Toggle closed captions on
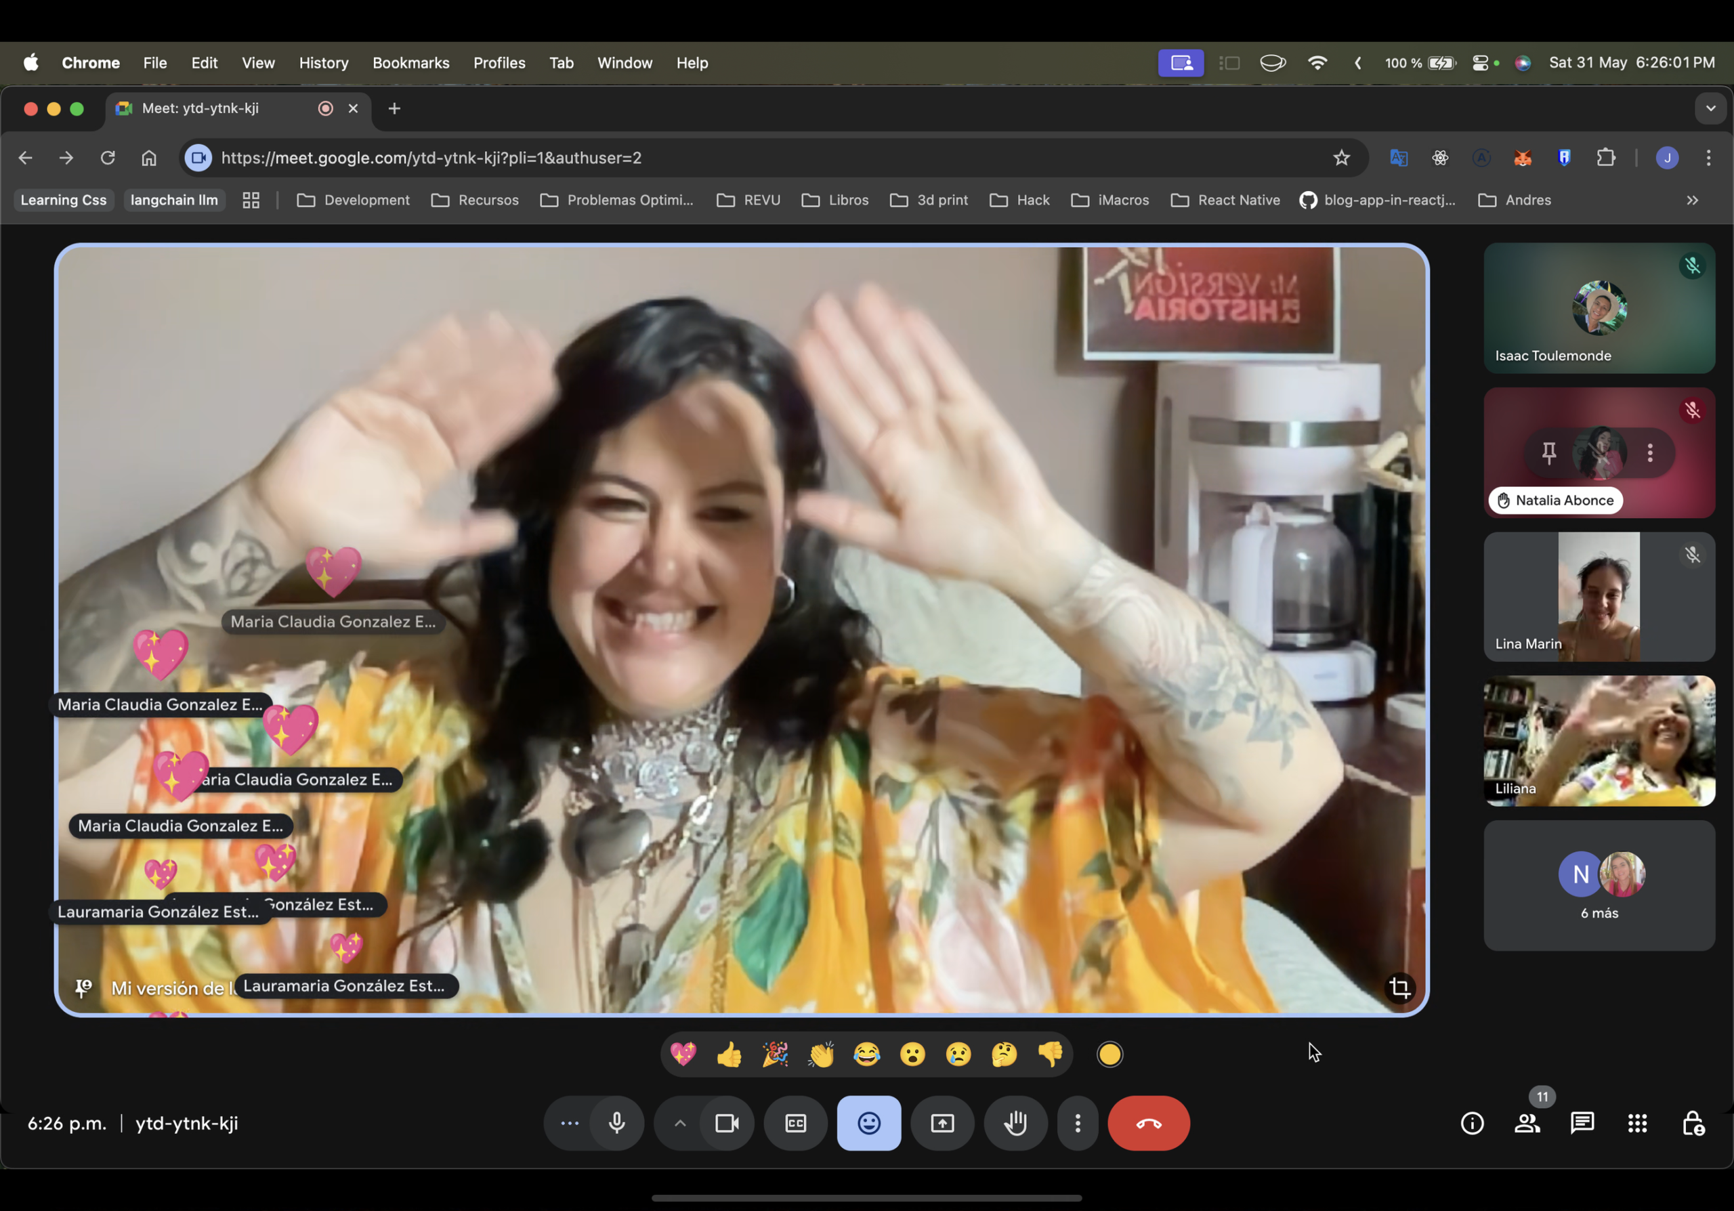 pyautogui.click(x=795, y=1123)
